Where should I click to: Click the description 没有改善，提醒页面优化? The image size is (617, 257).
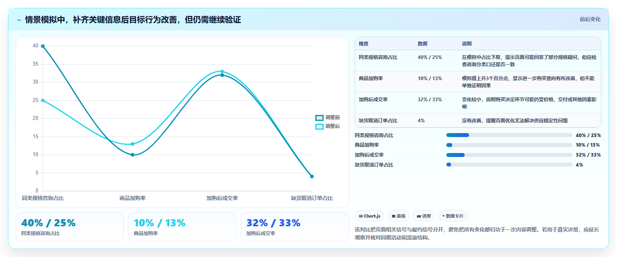pos(515,120)
